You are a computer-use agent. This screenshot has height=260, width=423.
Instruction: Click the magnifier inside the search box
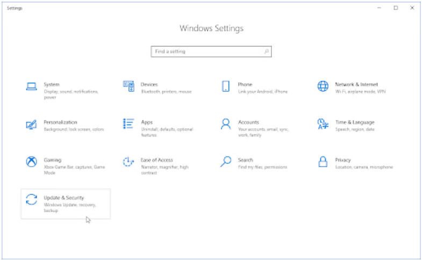(x=266, y=52)
